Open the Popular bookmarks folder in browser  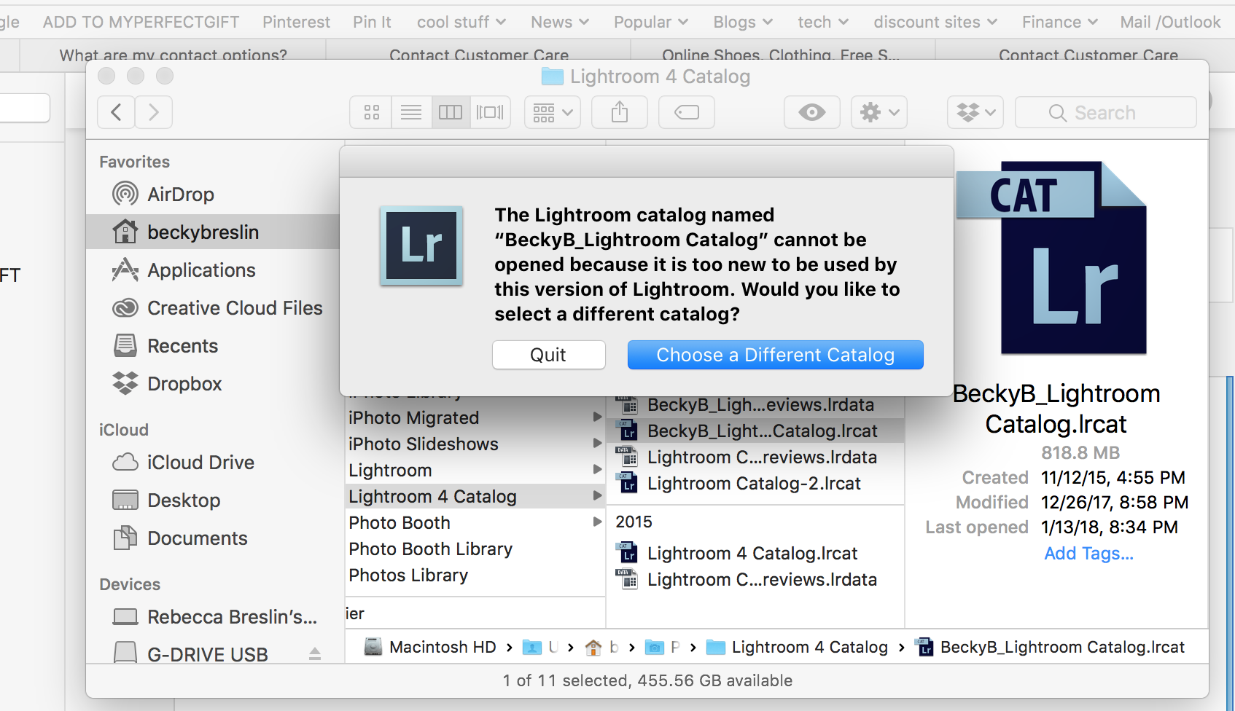(x=651, y=23)
